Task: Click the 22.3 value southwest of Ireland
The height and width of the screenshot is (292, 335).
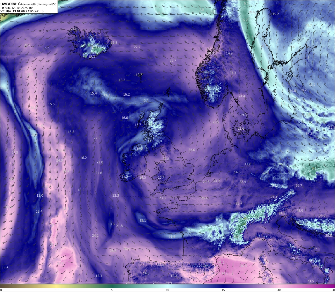Action: pos(116,195)
